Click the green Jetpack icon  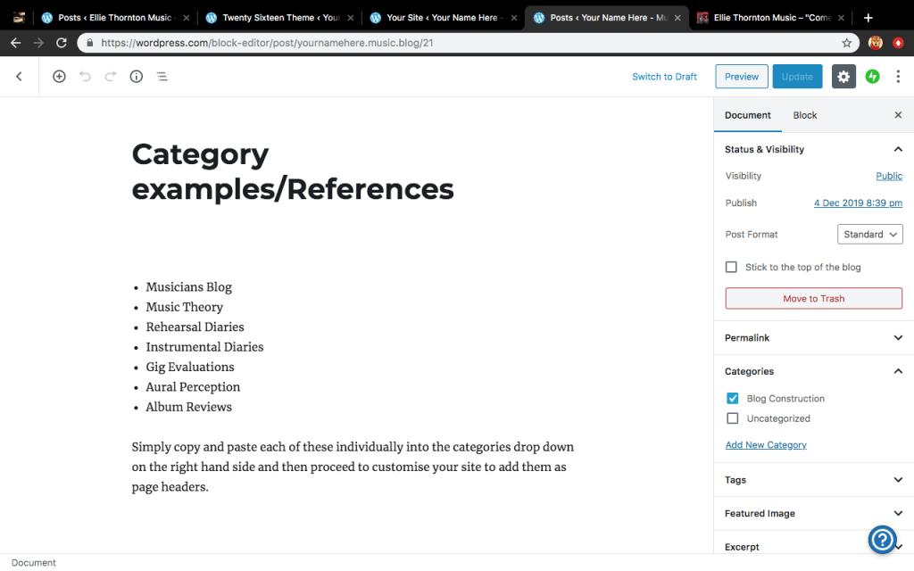(873, 77)
